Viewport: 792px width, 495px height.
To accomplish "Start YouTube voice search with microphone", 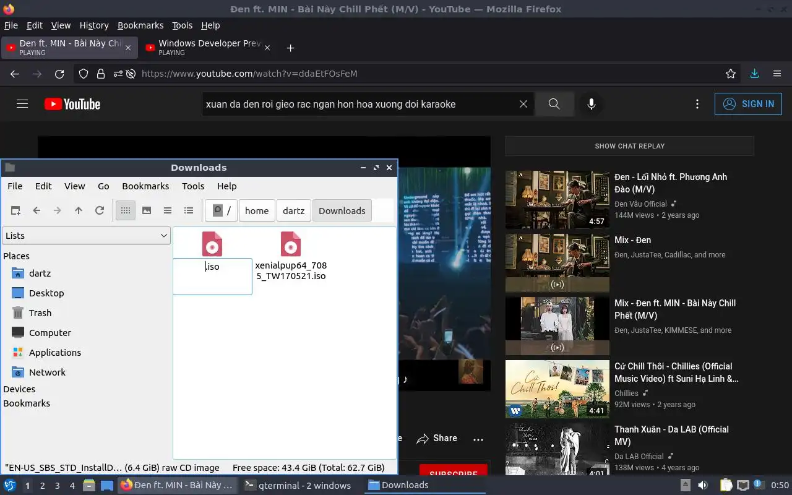I will tap(592, 104).
